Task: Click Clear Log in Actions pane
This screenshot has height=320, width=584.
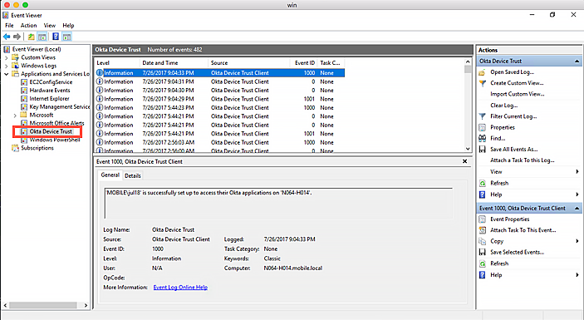Action: (x=503, y=105)
